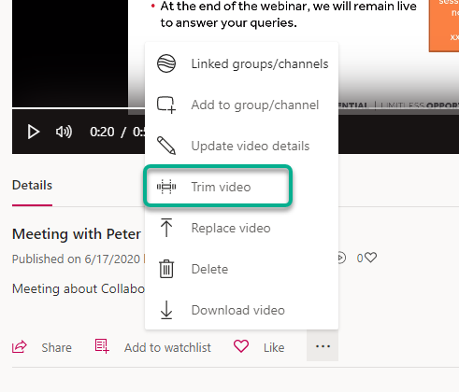Screen dimensions: 459x392
Task: Select Trim video menu entry
Action: click(x=218, y=187)
